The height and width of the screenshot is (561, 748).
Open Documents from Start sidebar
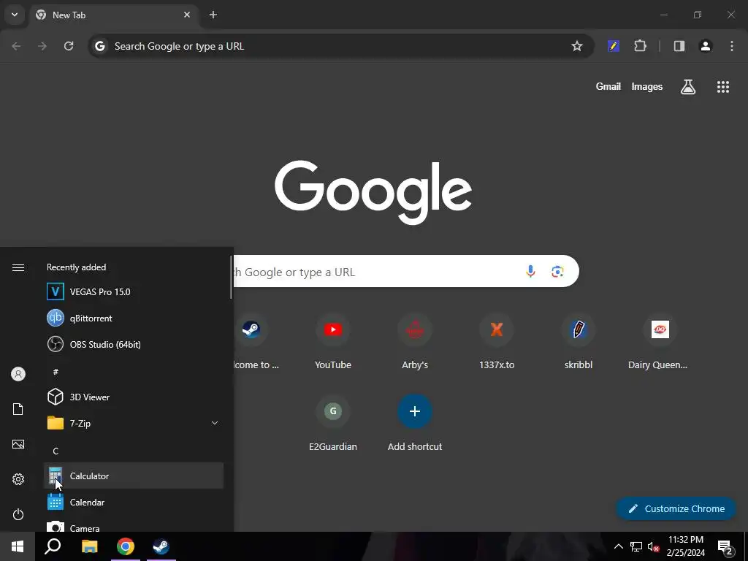[18, 409]
